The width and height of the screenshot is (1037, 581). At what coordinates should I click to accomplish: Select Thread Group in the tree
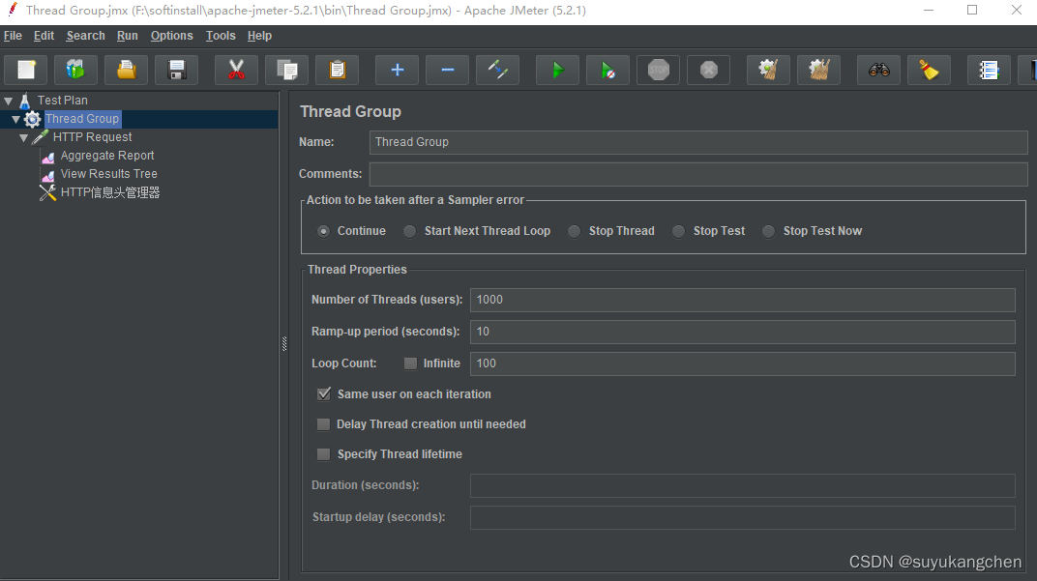pyautogui.click(x=82, y=119)
